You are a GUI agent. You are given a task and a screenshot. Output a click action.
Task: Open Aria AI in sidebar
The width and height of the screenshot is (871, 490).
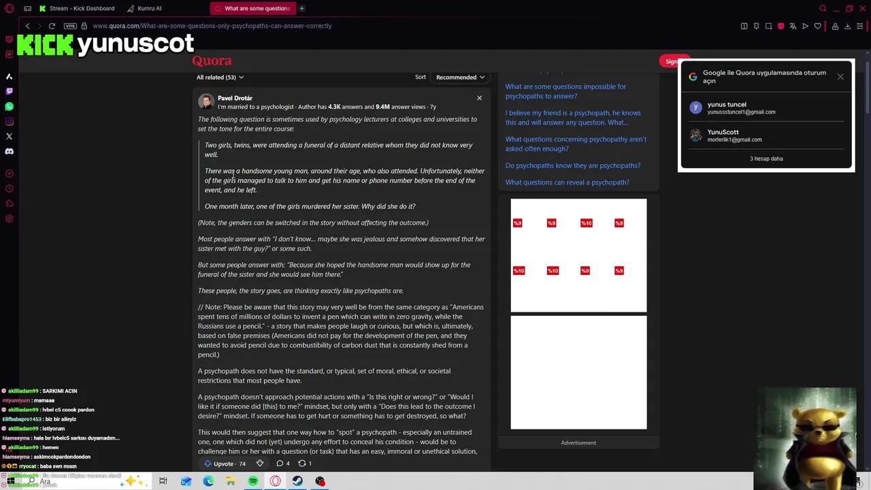coord(9,76)
